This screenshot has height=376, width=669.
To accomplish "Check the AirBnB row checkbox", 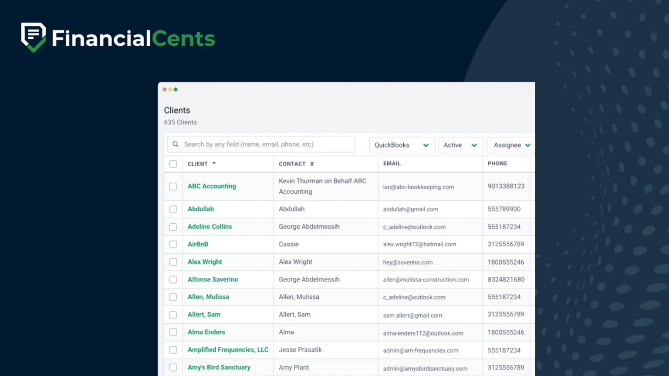I will pos(173,244).
